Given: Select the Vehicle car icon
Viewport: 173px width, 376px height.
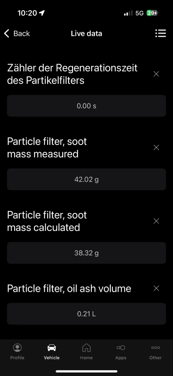Looking at the screenshot, I should click(x=52, y=347).
